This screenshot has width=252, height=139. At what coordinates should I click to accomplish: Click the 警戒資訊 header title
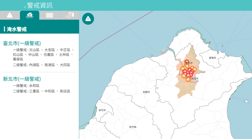40,5
